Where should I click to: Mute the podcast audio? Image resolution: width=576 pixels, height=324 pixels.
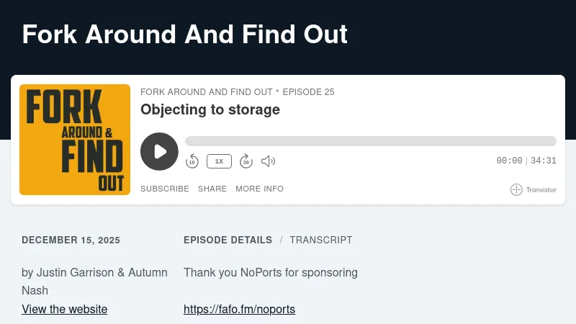click(268, 161)
